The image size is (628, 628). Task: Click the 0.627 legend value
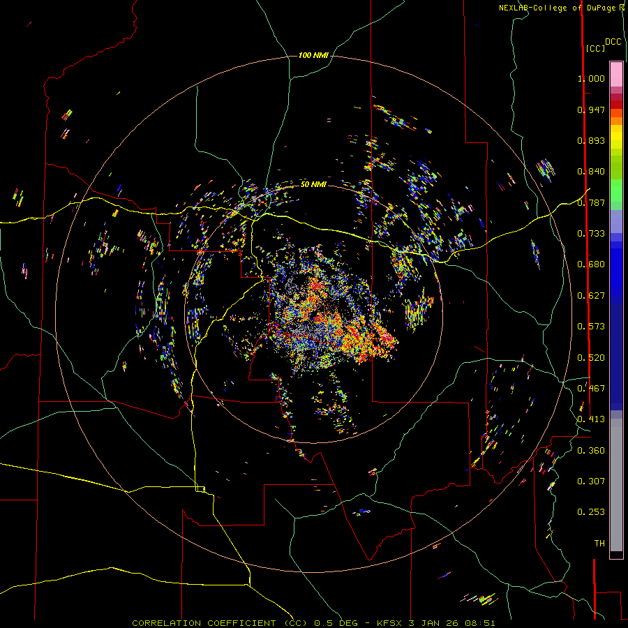(x=591, y=296)
